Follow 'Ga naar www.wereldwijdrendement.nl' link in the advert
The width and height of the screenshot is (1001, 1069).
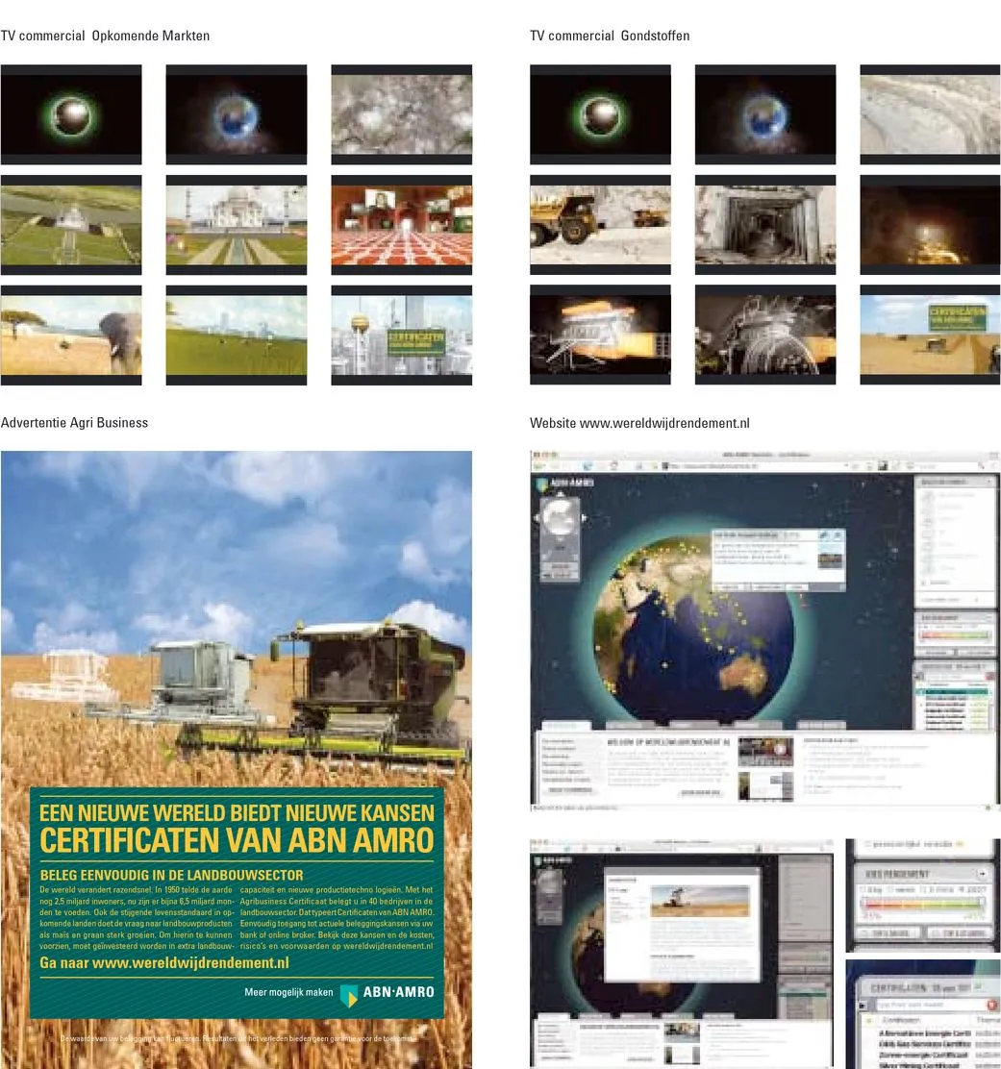[x=164, y=962]
